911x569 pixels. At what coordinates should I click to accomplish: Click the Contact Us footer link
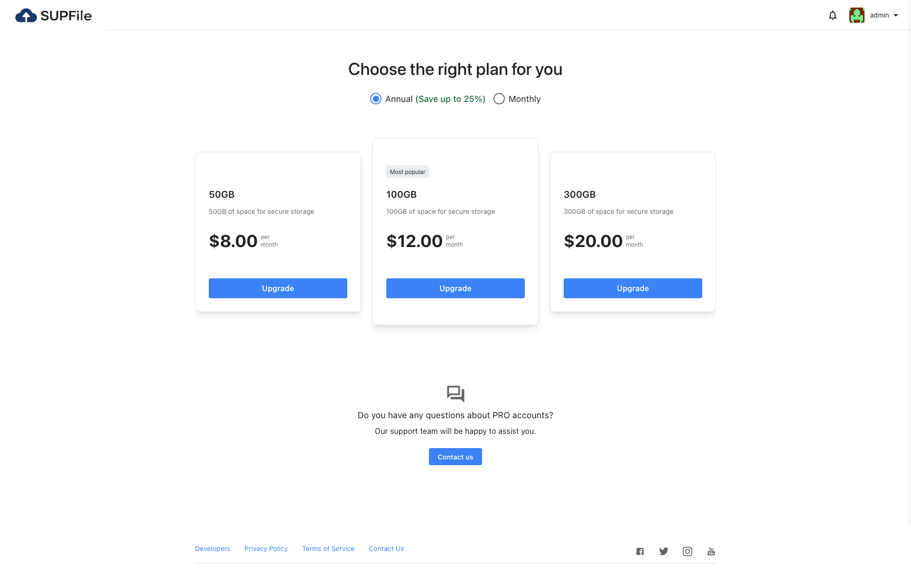(x=387, y=549)
